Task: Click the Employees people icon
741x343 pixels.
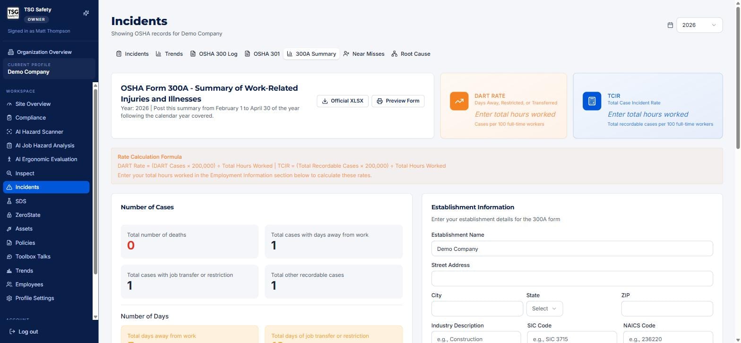Action: coord(9,284)
